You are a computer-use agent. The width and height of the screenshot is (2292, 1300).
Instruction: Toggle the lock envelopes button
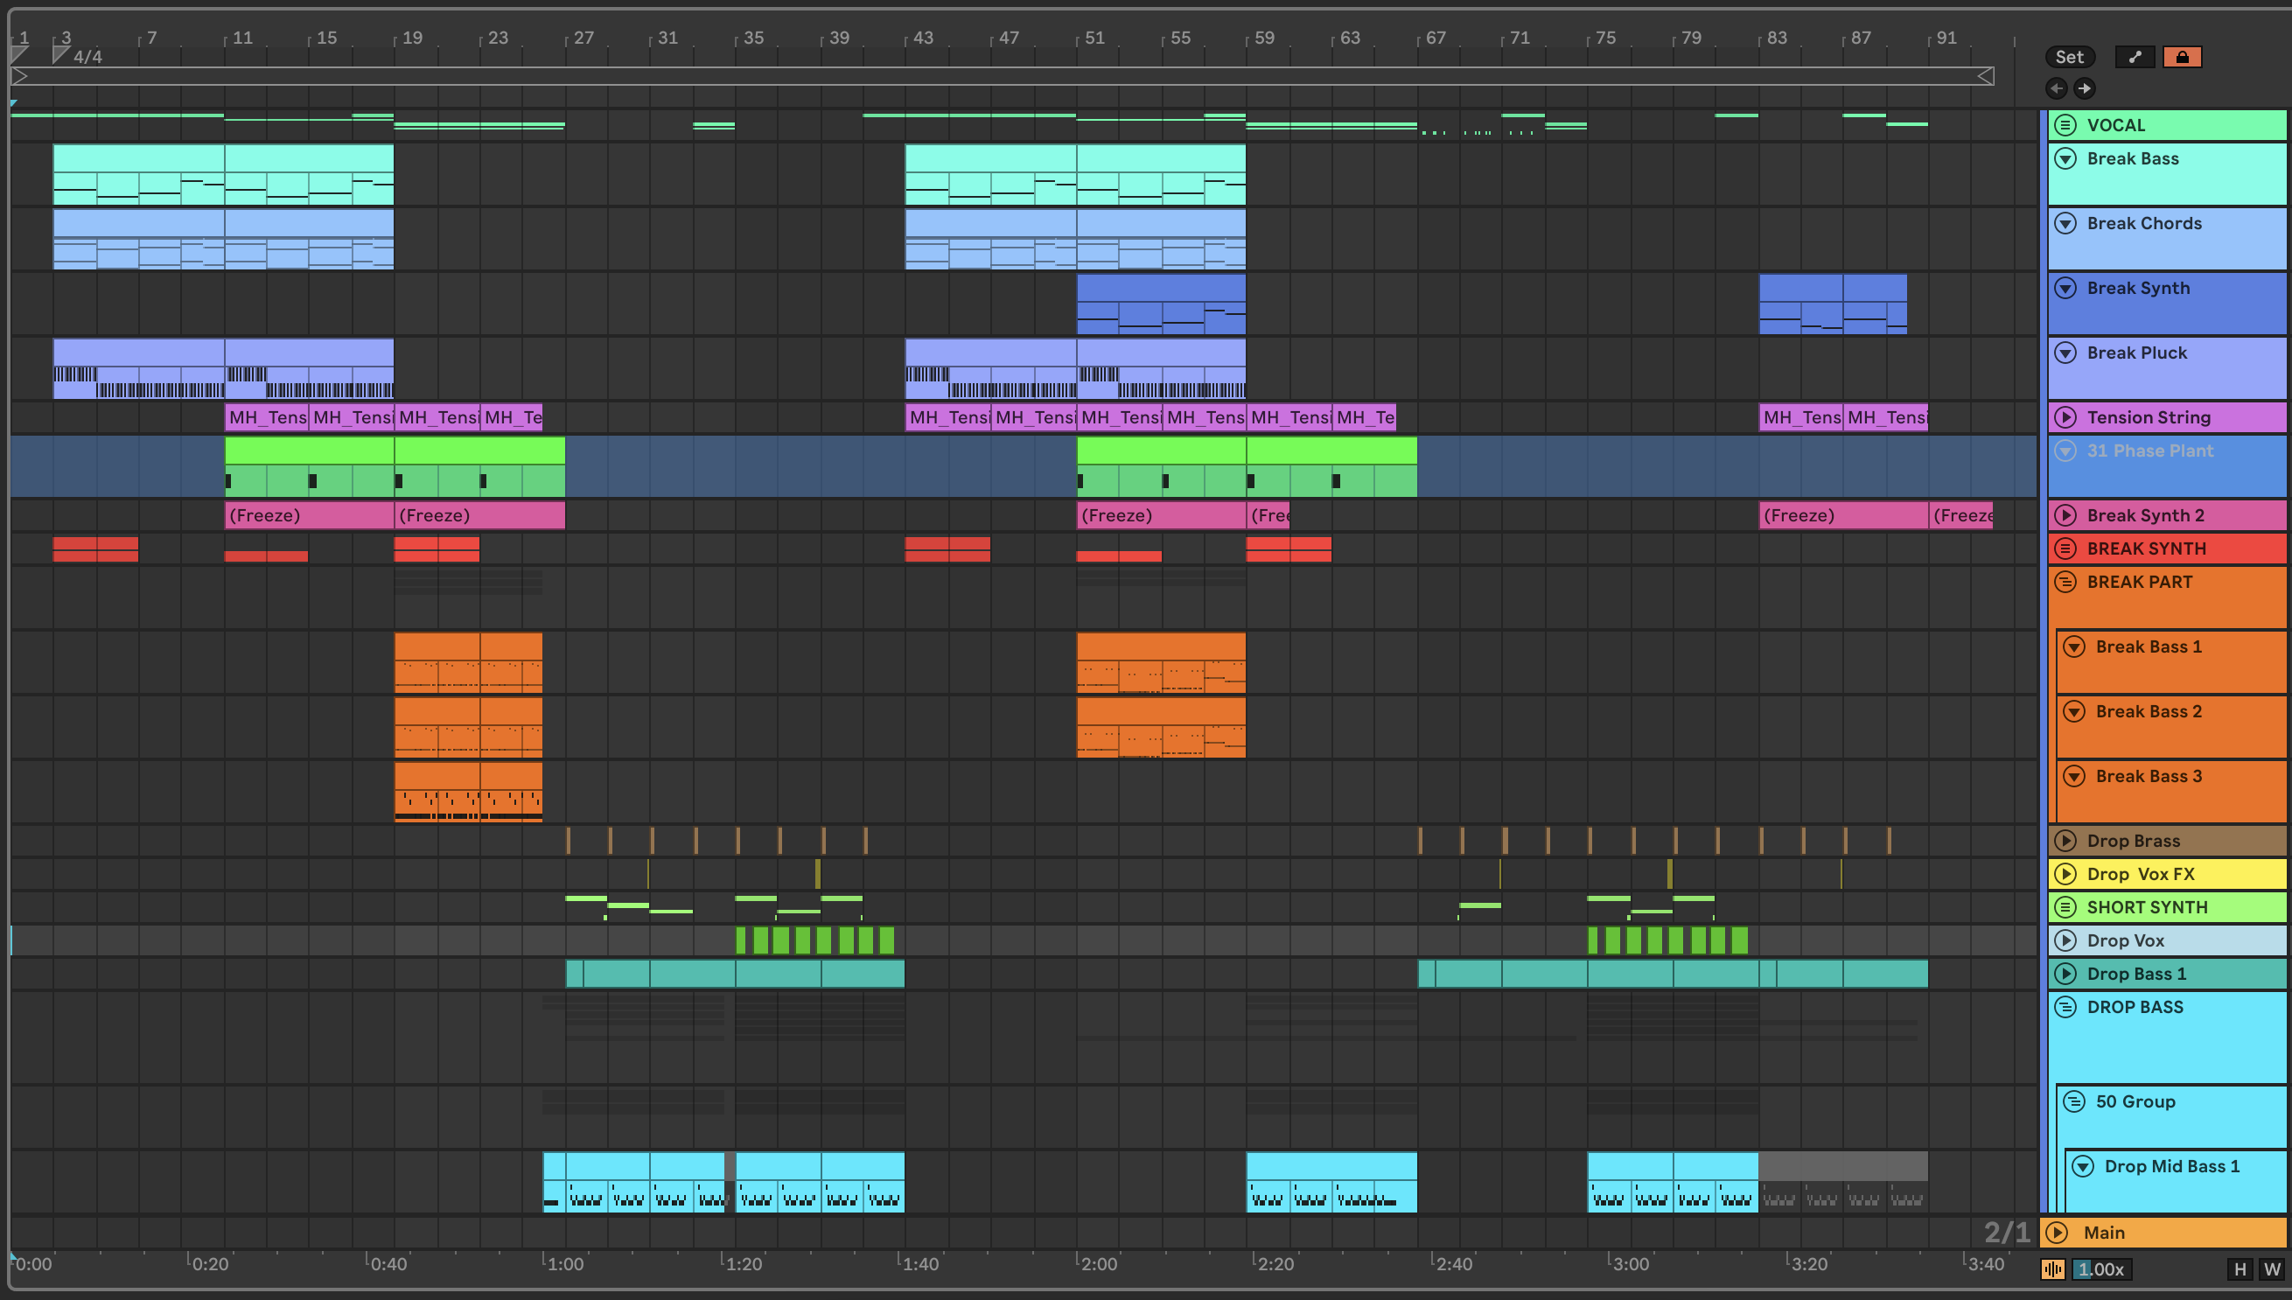2181,57
